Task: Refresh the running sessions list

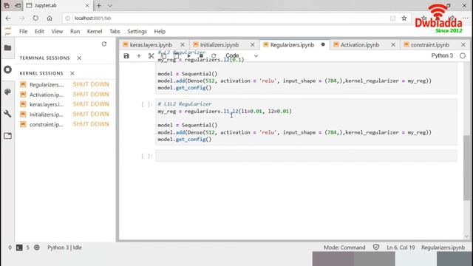Action: coord(104,44)
